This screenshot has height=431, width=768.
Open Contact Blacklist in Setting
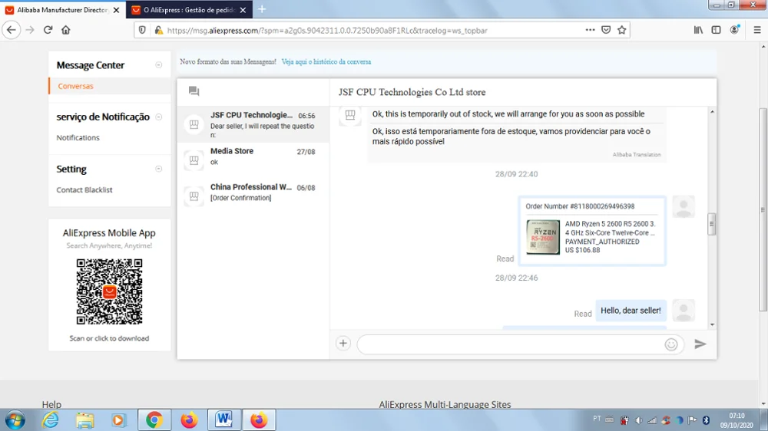tap(84, 190)
